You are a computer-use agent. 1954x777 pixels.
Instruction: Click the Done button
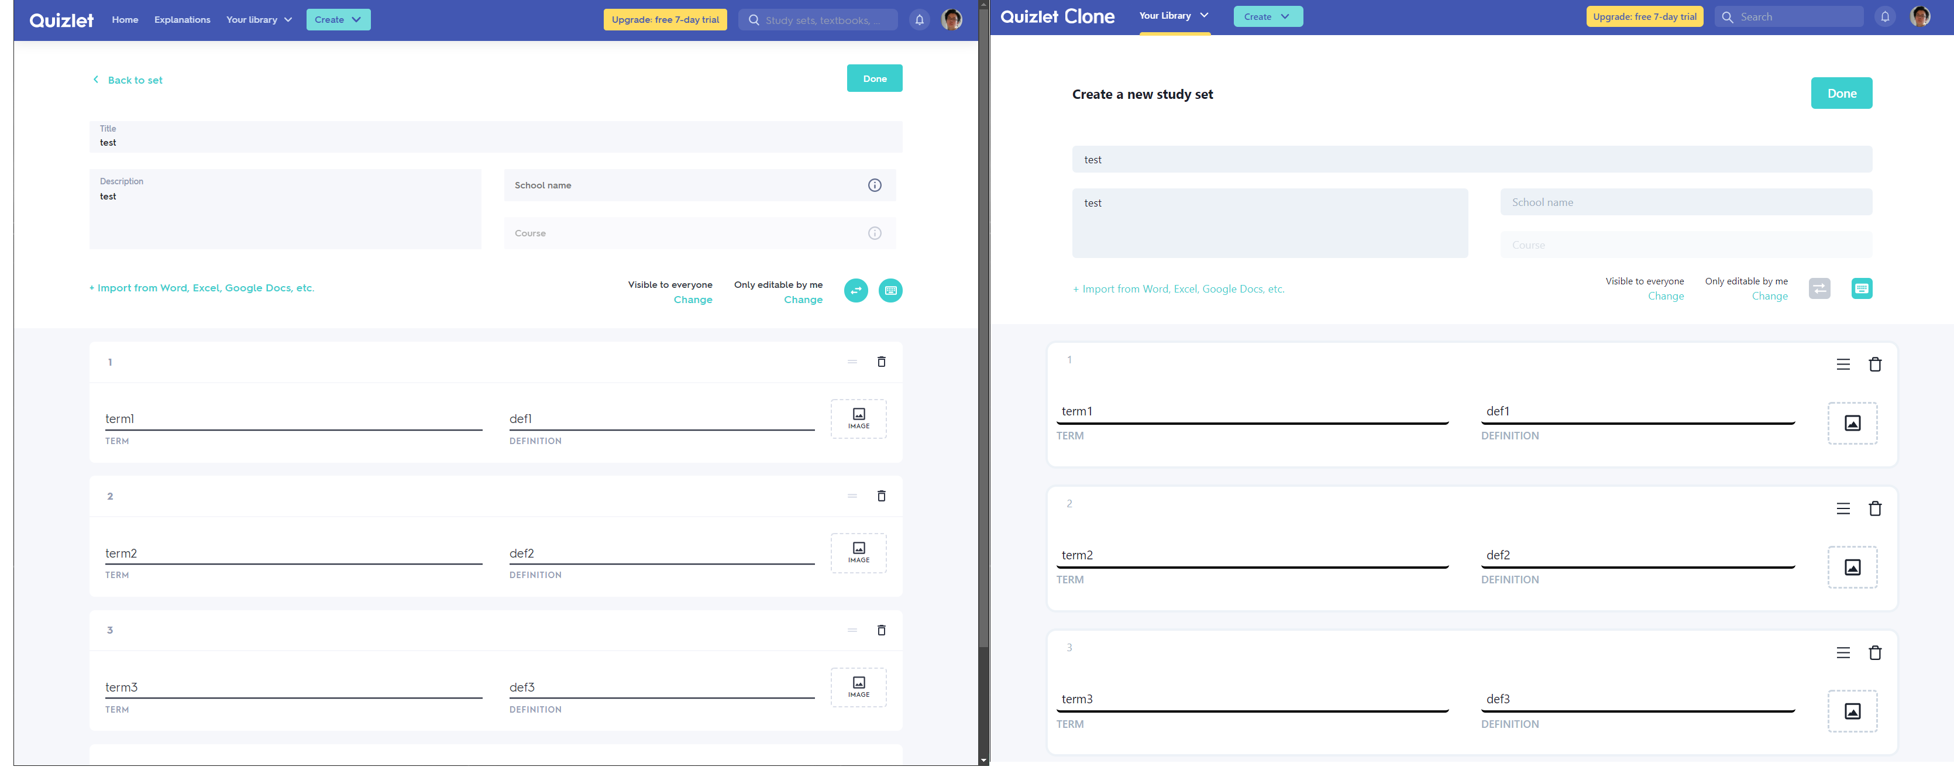(x=875, y=78)
